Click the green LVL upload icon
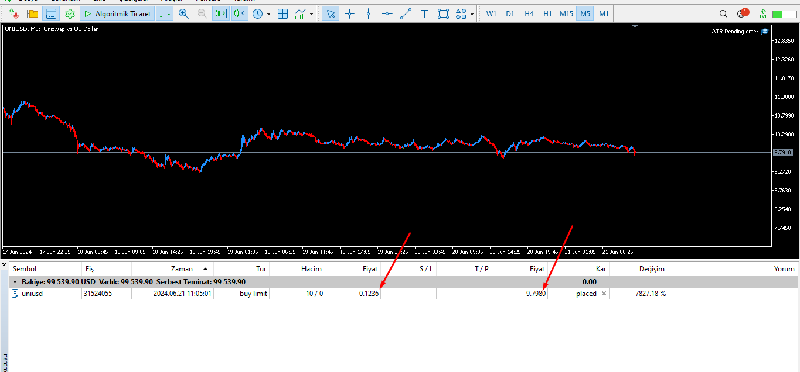 pyautogui.click(x=762, y=13)
